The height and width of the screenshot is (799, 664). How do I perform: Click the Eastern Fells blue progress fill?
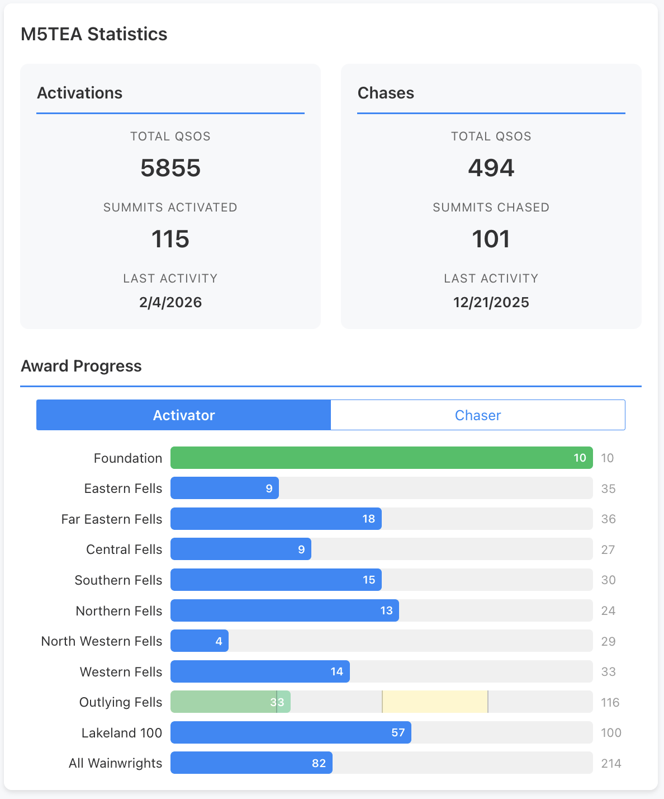point(224,488)
